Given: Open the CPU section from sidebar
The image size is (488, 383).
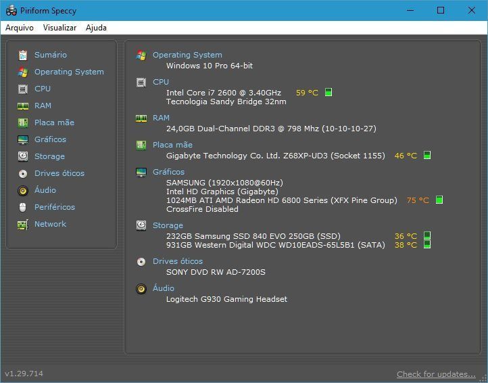Looking at the screenshot, I should [43, 89].
